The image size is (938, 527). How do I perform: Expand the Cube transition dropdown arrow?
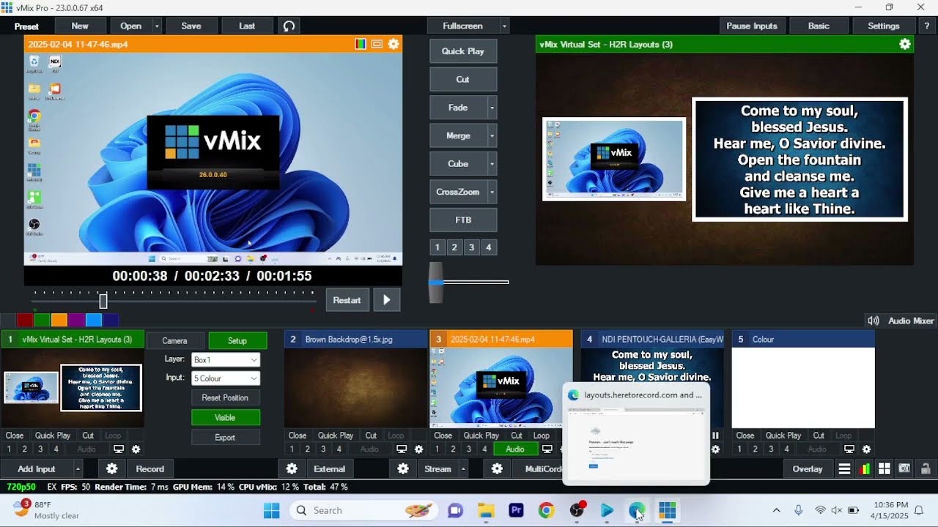coord(492,164)
